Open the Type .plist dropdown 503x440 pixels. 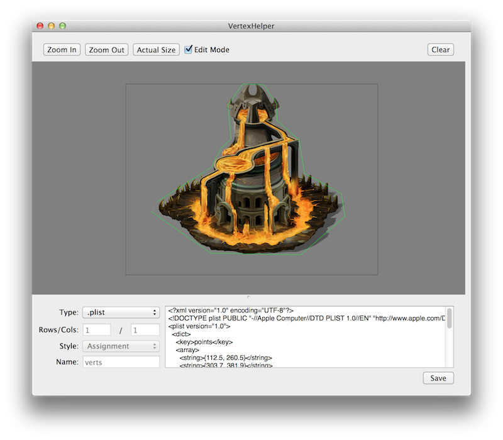(121, 312)
